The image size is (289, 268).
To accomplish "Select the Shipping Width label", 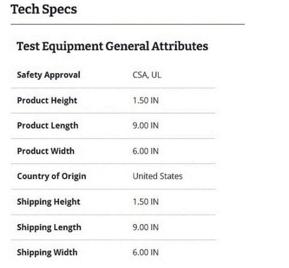I will (x=47, y=252).
